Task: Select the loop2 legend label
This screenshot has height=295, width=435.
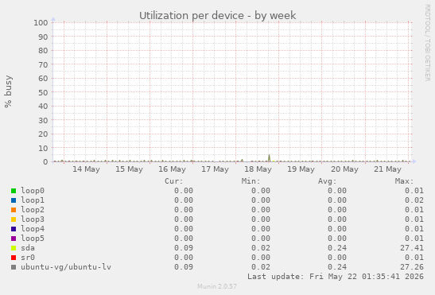Action: click(x=33, y=210)
